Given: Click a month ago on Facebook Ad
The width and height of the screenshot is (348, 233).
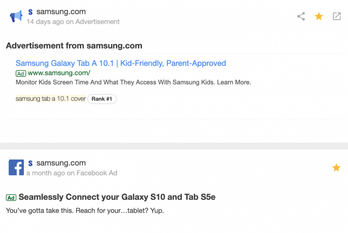Looking at the screenshot, I should [72, 173].
